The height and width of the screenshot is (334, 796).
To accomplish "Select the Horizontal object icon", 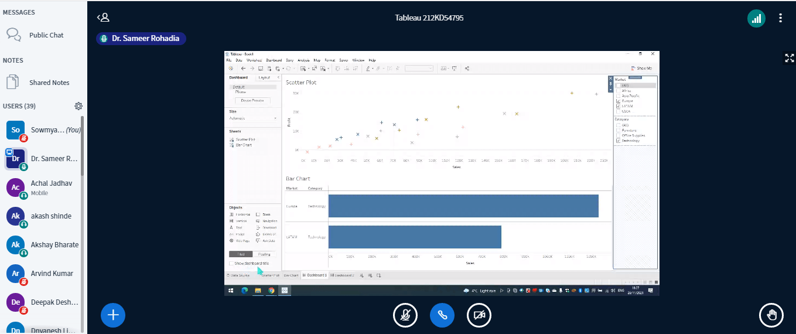I will (231, 214).
